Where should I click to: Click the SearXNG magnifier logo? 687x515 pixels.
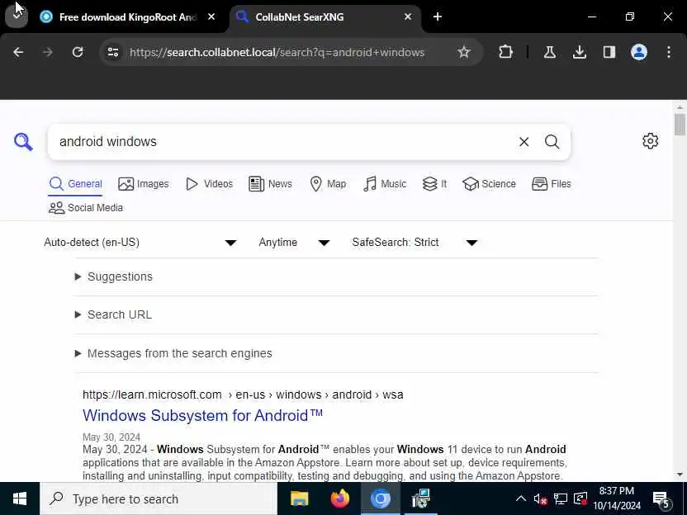tap(23, 142)
